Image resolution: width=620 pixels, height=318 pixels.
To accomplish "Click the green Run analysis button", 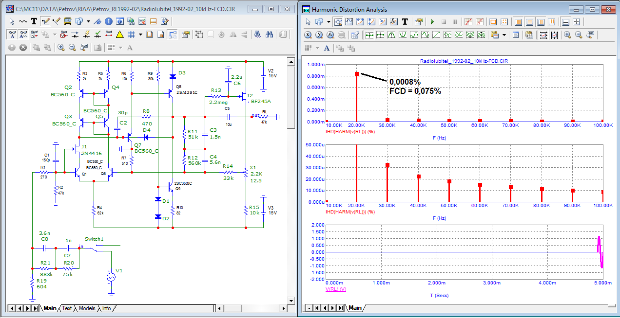I will pos(432,22).
